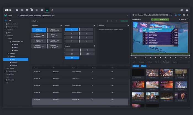193x115 pixels.
Task: Select Distance 100 button
Action: tap(72, 54)
